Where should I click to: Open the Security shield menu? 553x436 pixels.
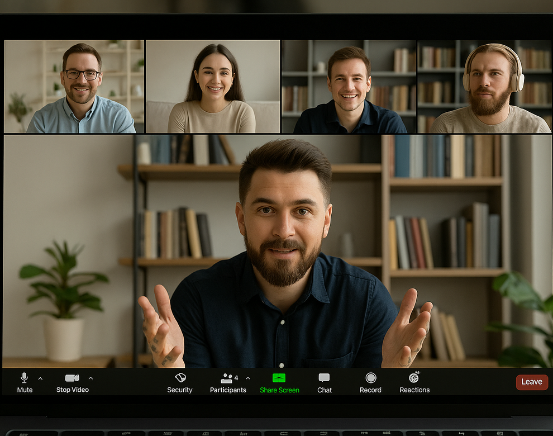pyautogui.click(x=180, y=383)
